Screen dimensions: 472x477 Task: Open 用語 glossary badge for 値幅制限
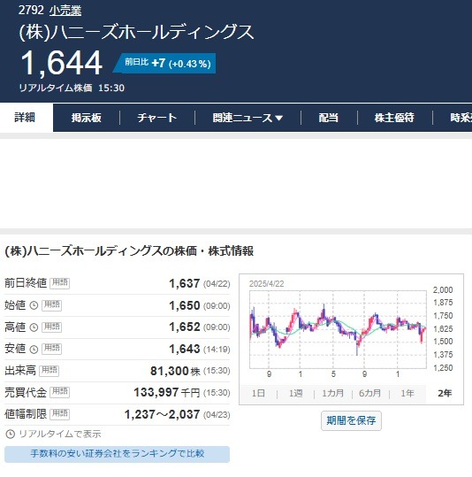coord(59,414)
